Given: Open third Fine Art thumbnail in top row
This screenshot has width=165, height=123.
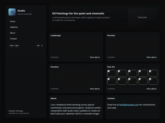Looking at the screenshot, I should pyautogui.click(x=133, y=73).
